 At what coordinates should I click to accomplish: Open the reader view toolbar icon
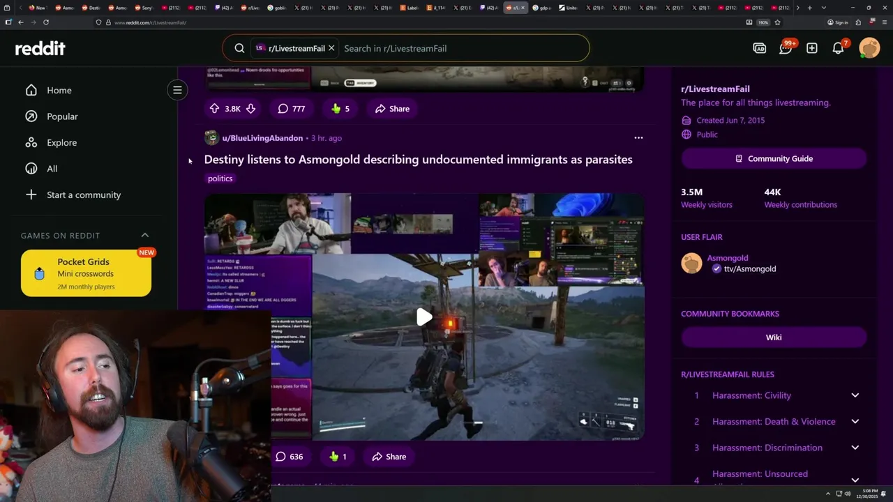pos(749,22)
